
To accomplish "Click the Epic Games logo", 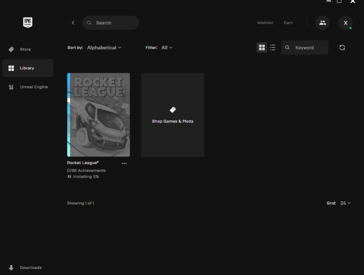I will 28,23.
